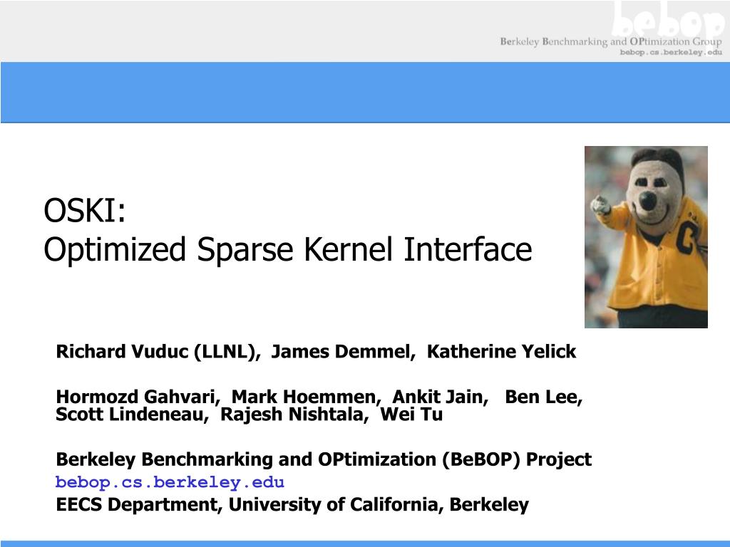Select the "OSKI:" title text
This screenshot has height=547, width=730.
coord(84,210)
